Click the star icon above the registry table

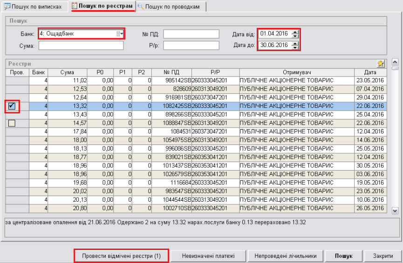(381, 64)
